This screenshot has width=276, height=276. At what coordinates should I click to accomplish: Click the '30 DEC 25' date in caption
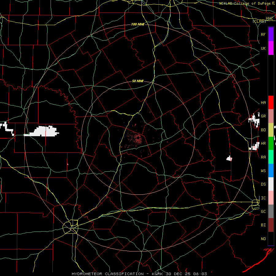(178, 274)
